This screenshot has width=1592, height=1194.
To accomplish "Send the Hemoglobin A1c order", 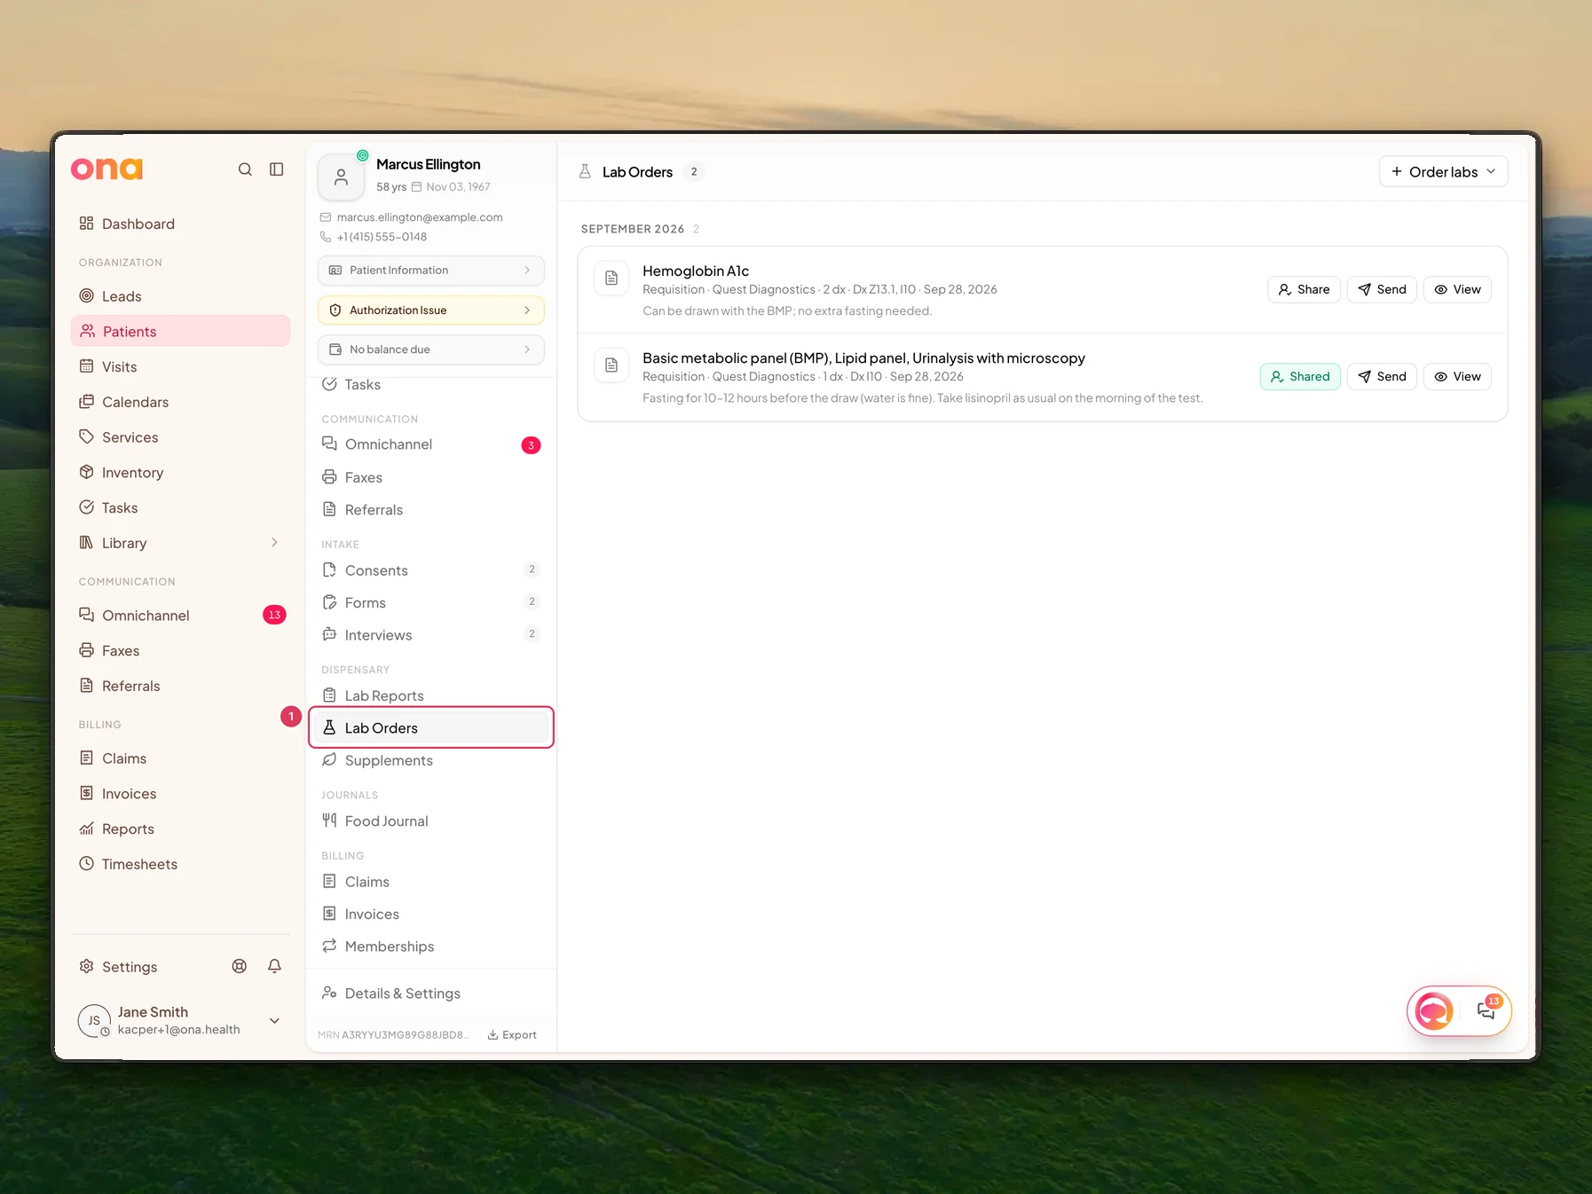I will coord(1382,289).
